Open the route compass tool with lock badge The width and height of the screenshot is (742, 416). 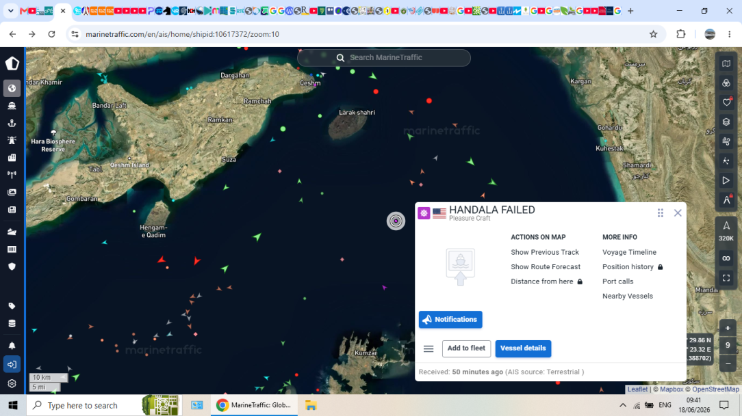coord(726,199)
